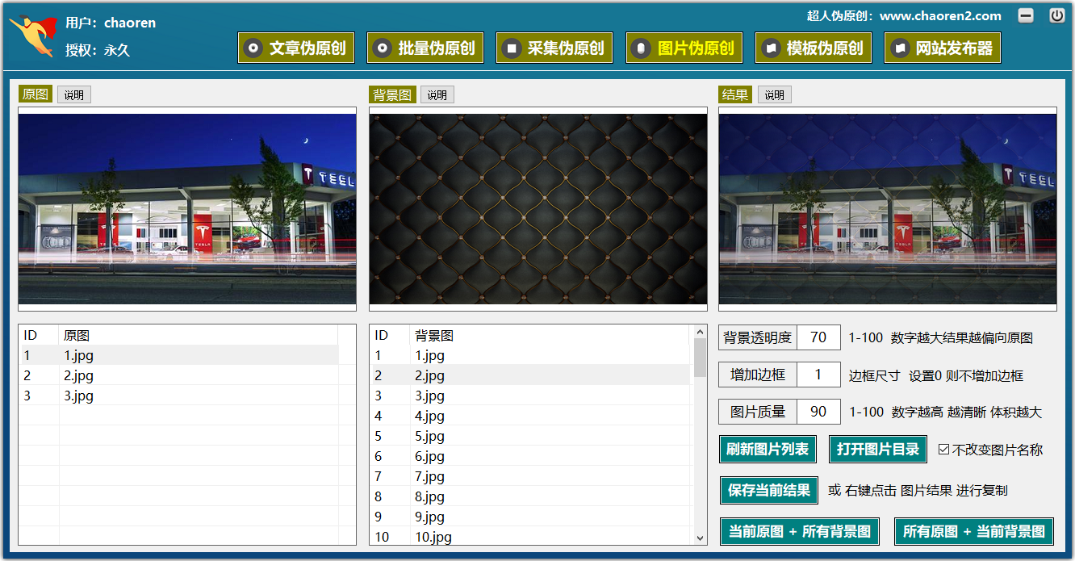1075x561 pixels.
Task: Click the 刷新图片列表 button
Action: pos(768,449)
